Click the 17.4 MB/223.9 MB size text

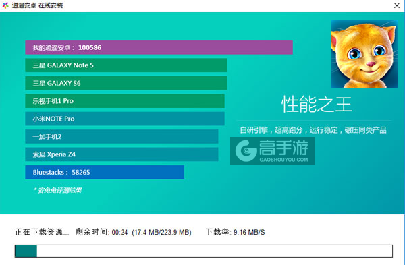point(162,232)
